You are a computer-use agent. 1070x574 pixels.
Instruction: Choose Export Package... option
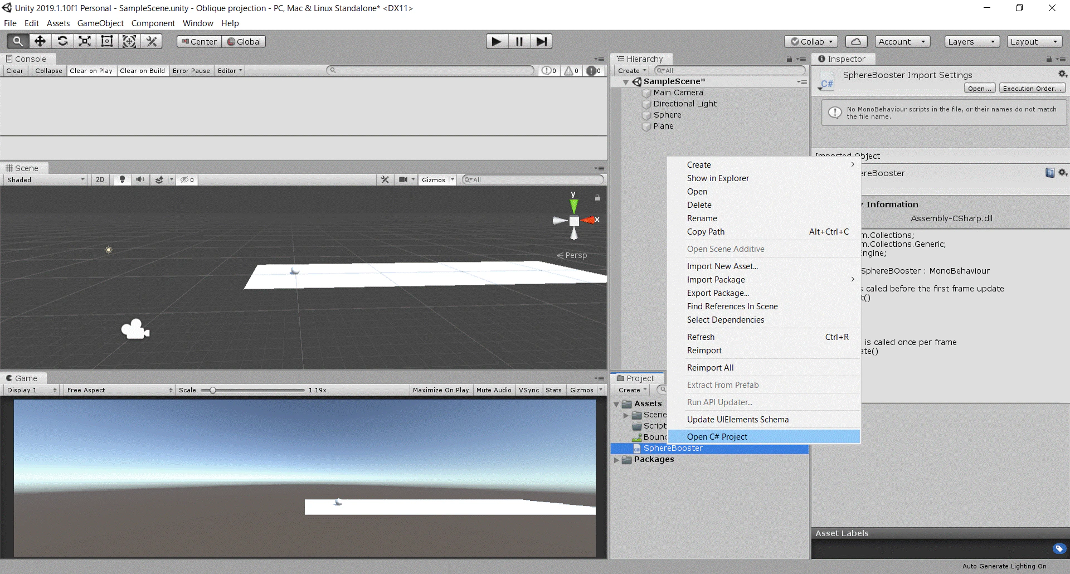(x=764, y=293)
